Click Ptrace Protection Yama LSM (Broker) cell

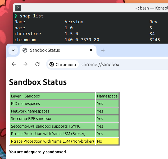(x=52, y=134)
